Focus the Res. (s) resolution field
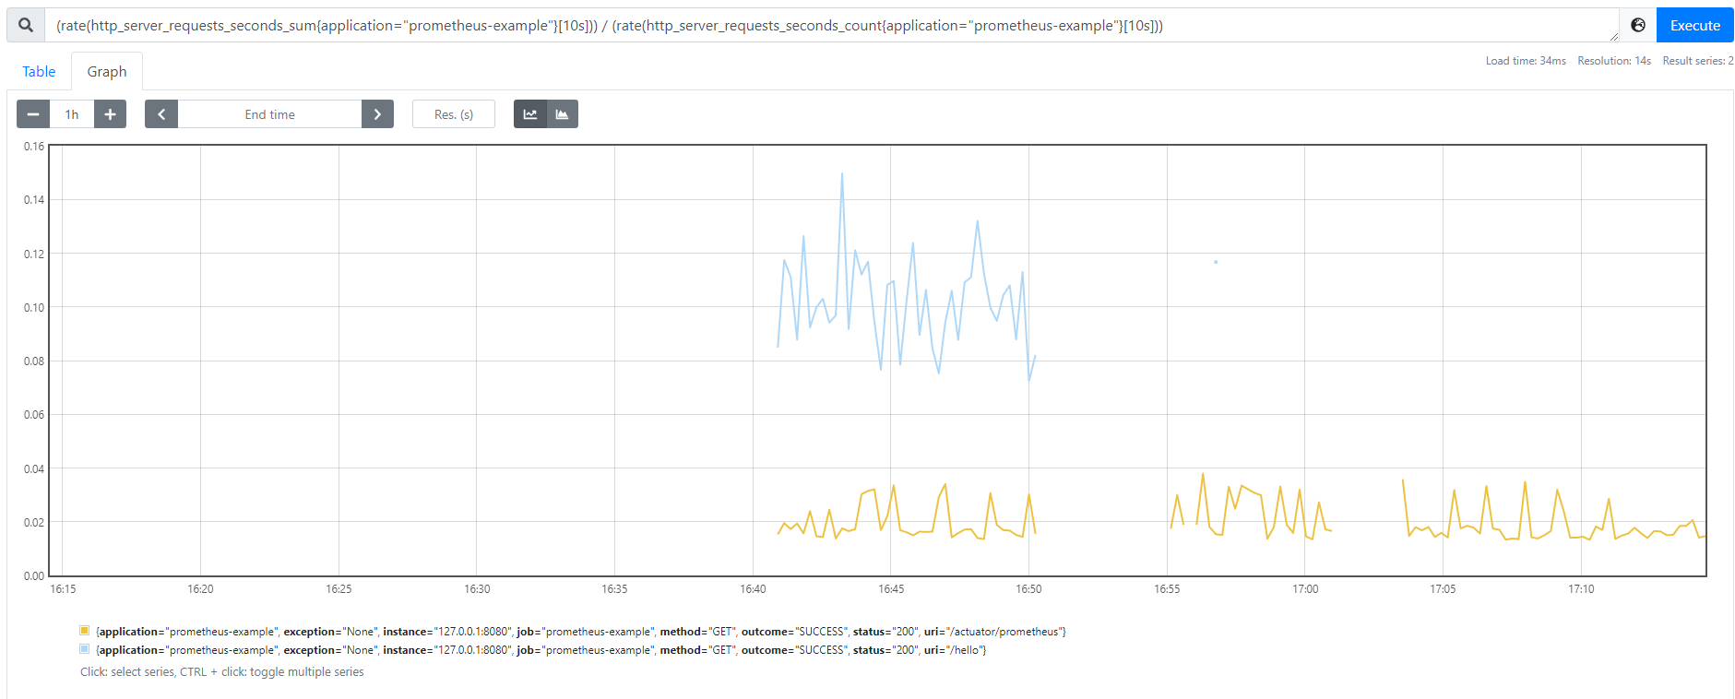The image size is (1735, 699). coord(454,114)
